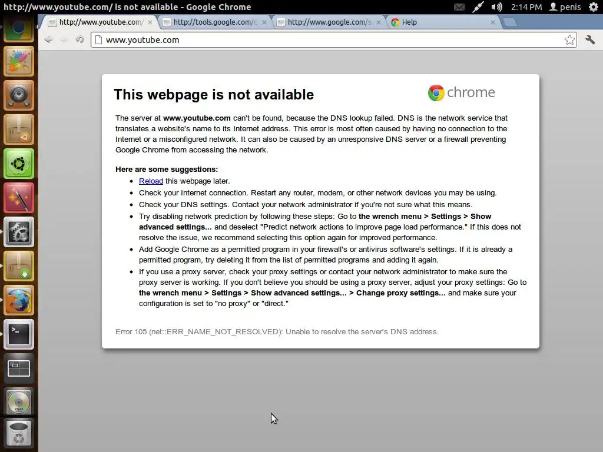Click the Chrome logo on error page

pos(462,92)
